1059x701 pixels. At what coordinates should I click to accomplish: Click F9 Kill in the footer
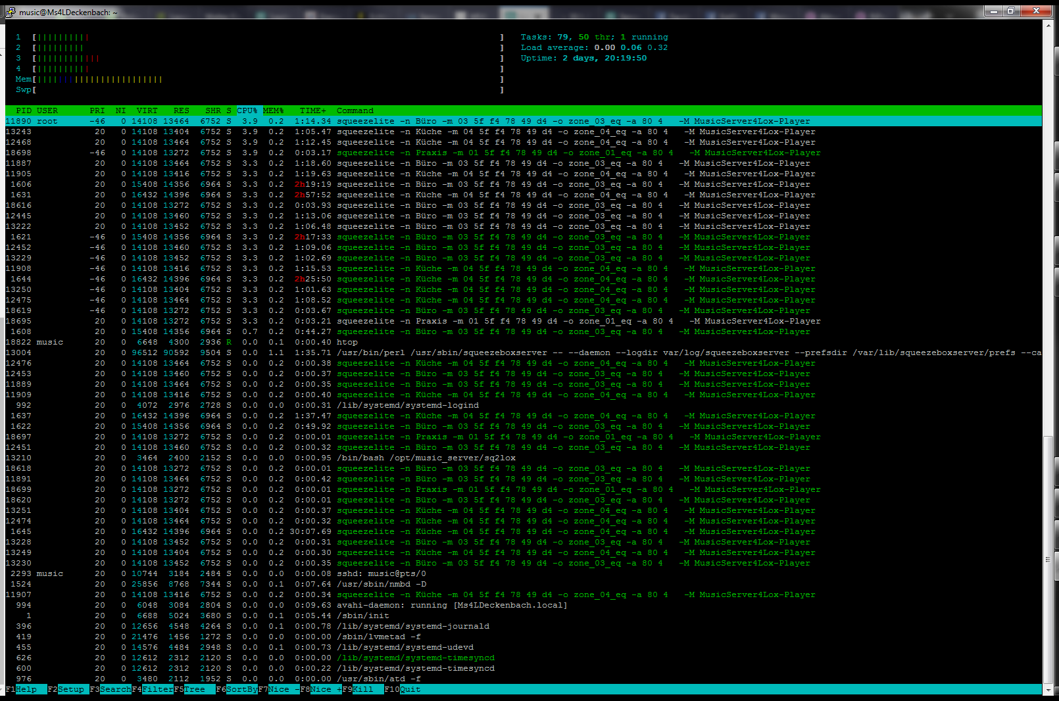pyautogui.click(x=362, y=689)
